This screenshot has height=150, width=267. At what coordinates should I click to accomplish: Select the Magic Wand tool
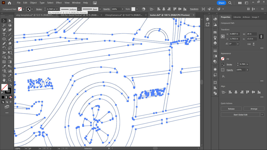[x=4, y=25]
